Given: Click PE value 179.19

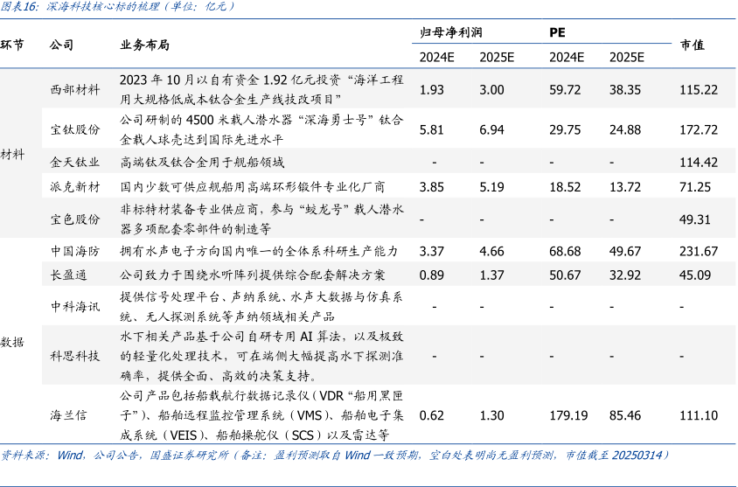Looking at the screenshot, I should (568, 415).
